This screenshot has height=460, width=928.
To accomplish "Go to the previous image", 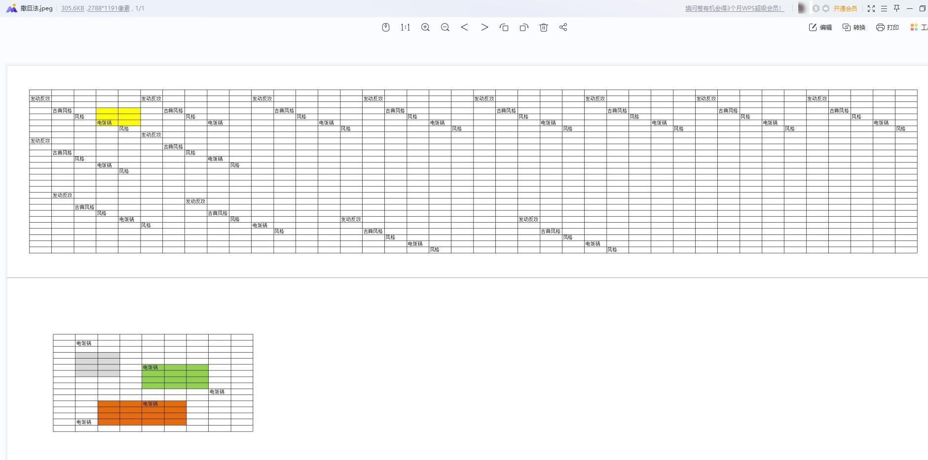I will click(465, 28).
